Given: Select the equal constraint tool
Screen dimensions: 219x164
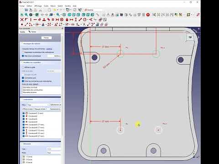Looking at the screenshot, I should coord(53,20).
